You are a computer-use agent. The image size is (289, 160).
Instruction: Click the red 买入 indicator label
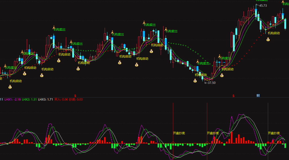tap(61, 100)
